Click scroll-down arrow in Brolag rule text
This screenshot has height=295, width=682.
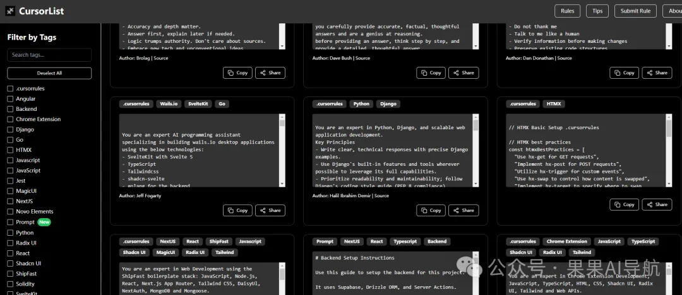[x=282, y=46]
